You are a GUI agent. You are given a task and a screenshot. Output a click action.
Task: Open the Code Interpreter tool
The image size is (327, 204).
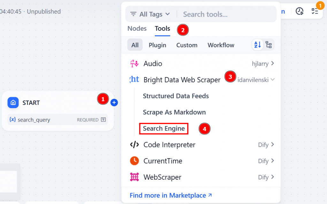click(170, 145)
